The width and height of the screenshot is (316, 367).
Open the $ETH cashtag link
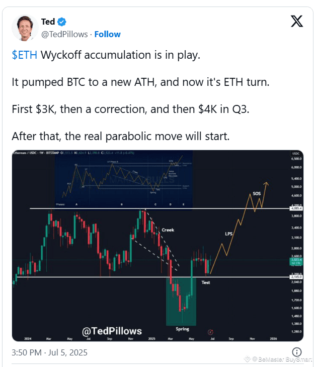pos(24,55)
